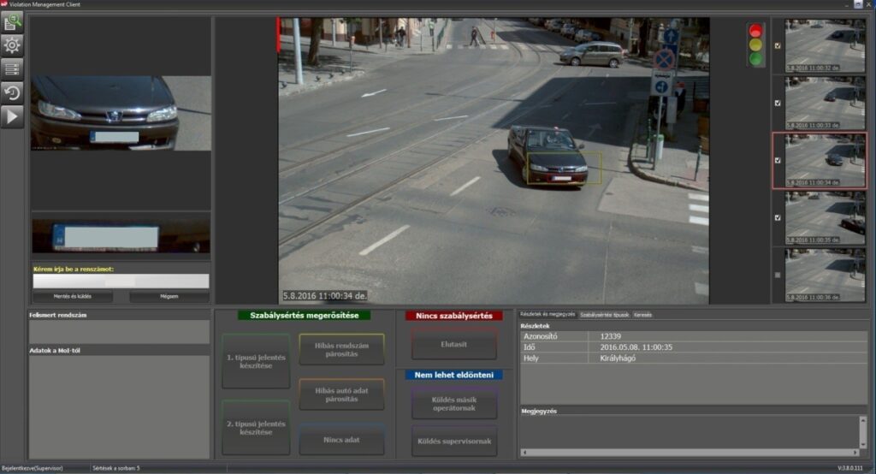Enable the unchecked 11:00:36 snapshot checkbox

click(778, 275)
